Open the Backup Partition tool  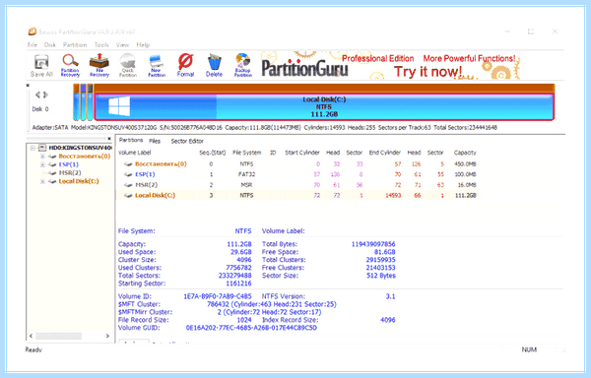[242, 66]
